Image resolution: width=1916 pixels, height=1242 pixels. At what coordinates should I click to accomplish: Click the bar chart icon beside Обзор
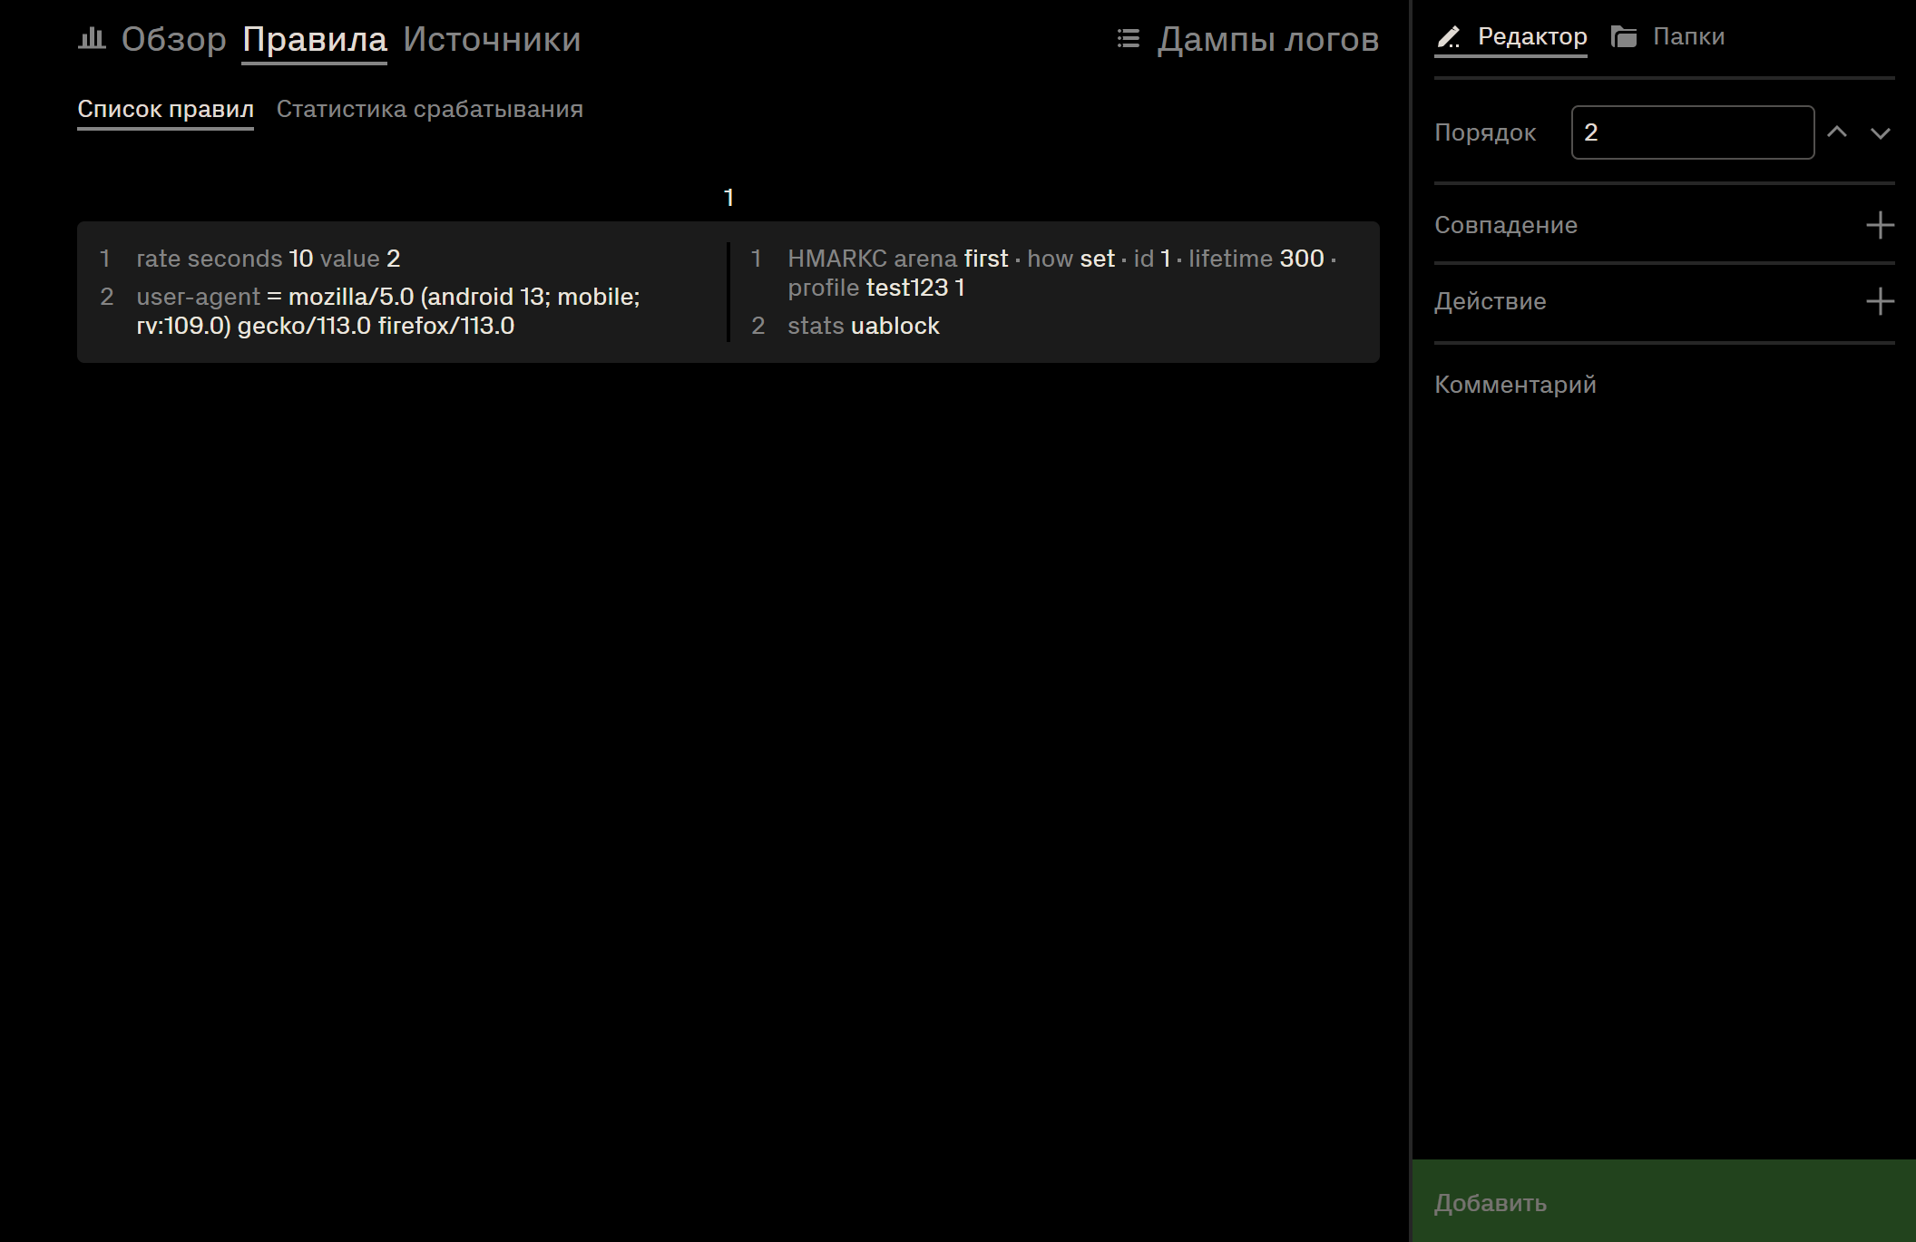point(92,38)
